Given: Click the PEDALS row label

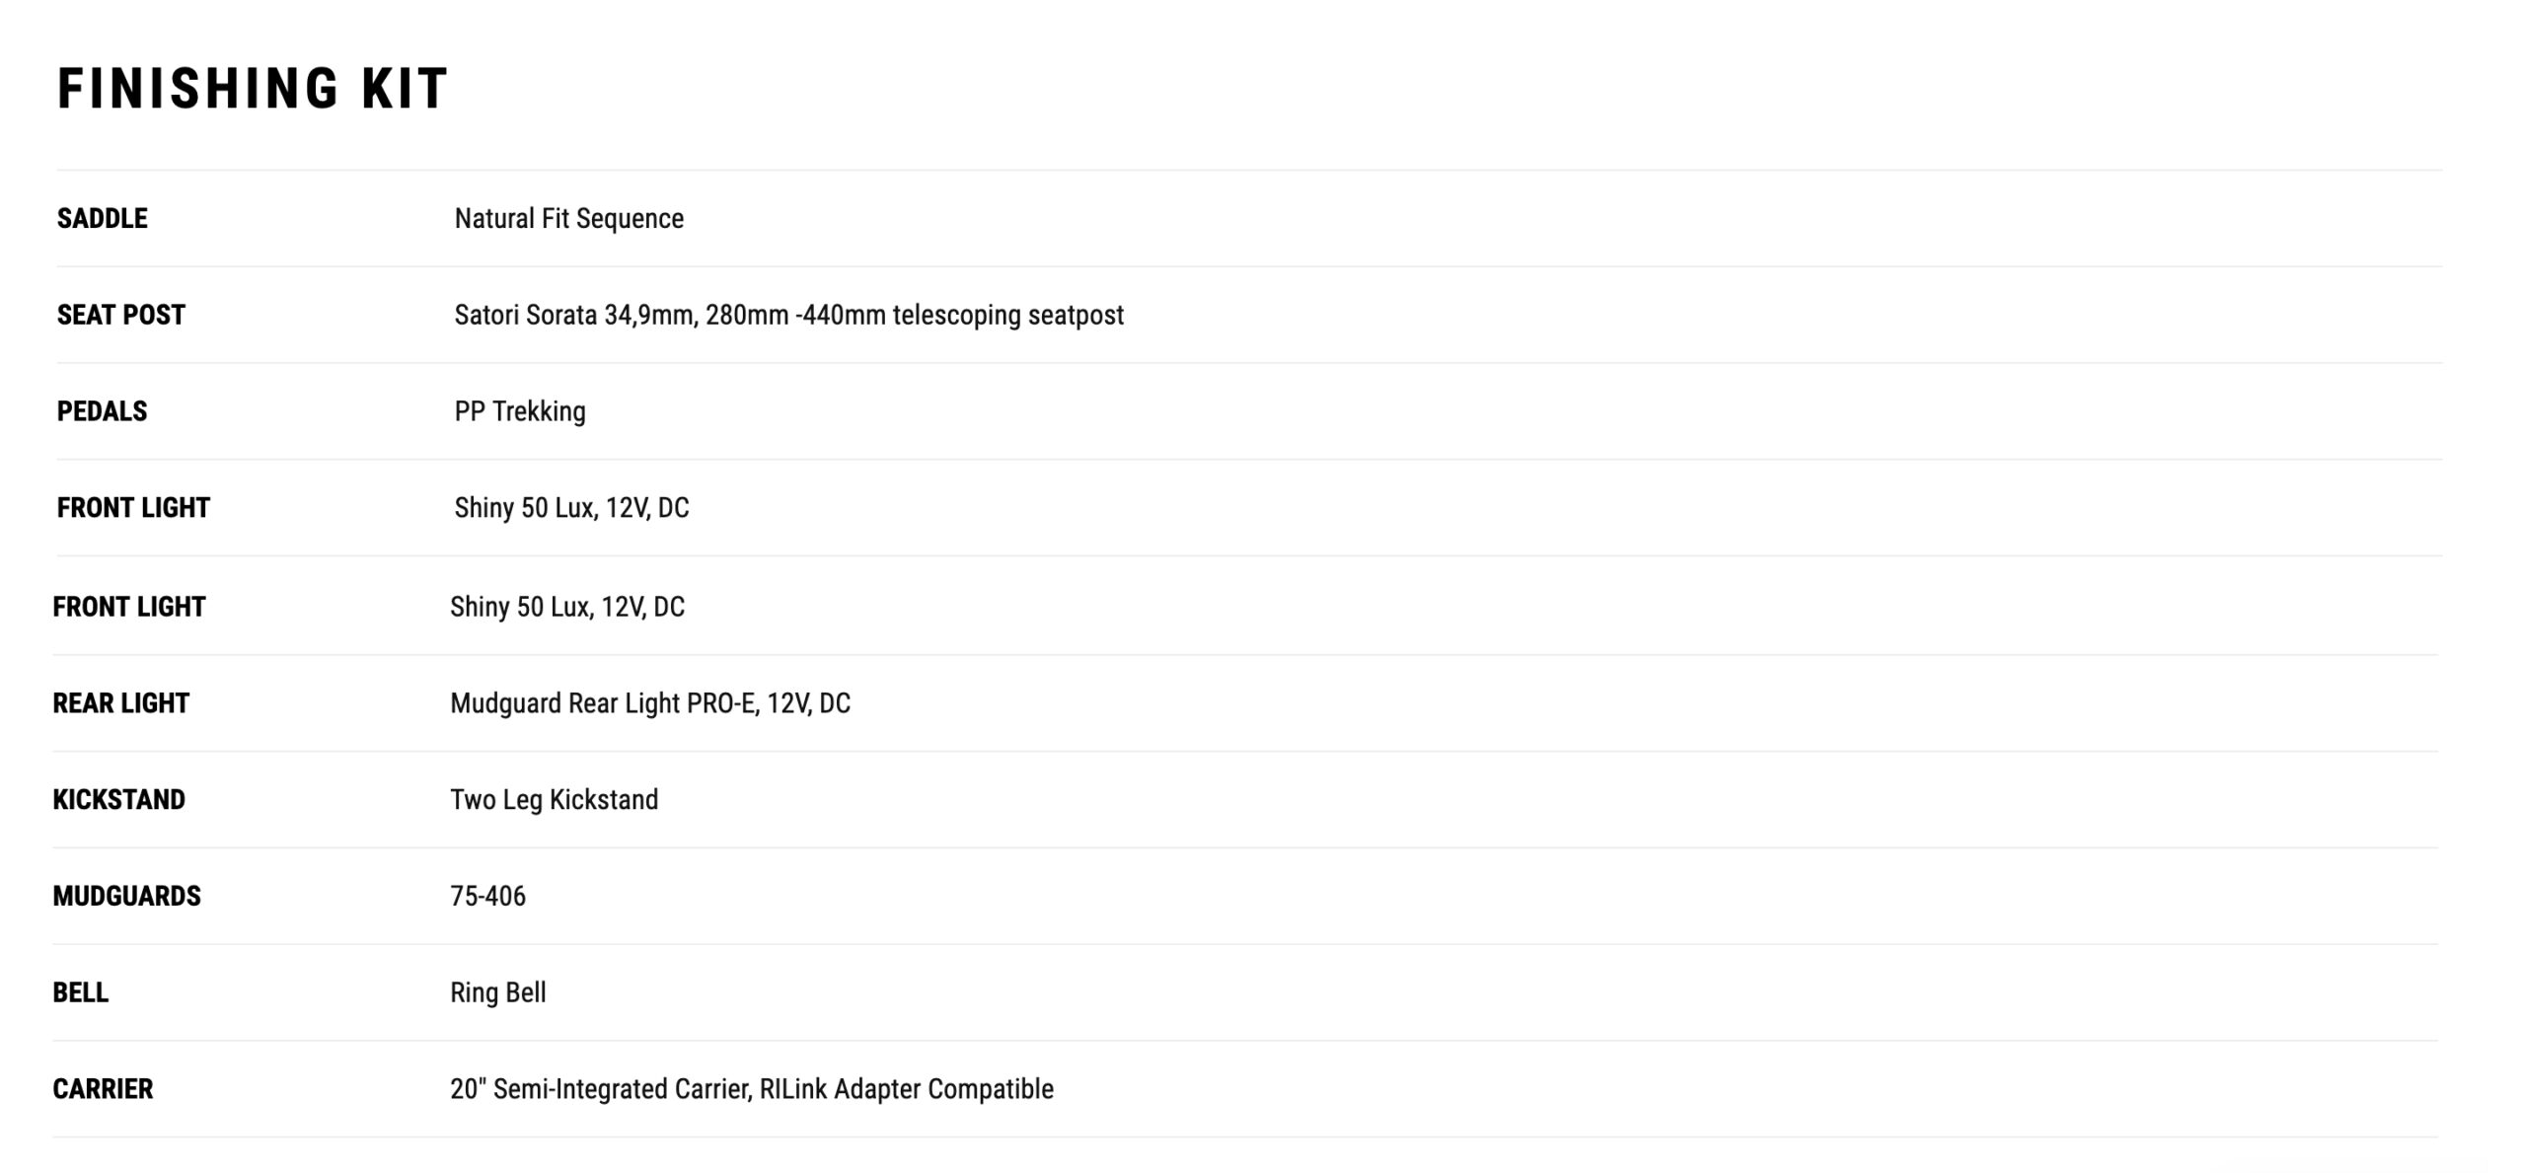Looking at the screenshot, I should (x=102, y=411).
